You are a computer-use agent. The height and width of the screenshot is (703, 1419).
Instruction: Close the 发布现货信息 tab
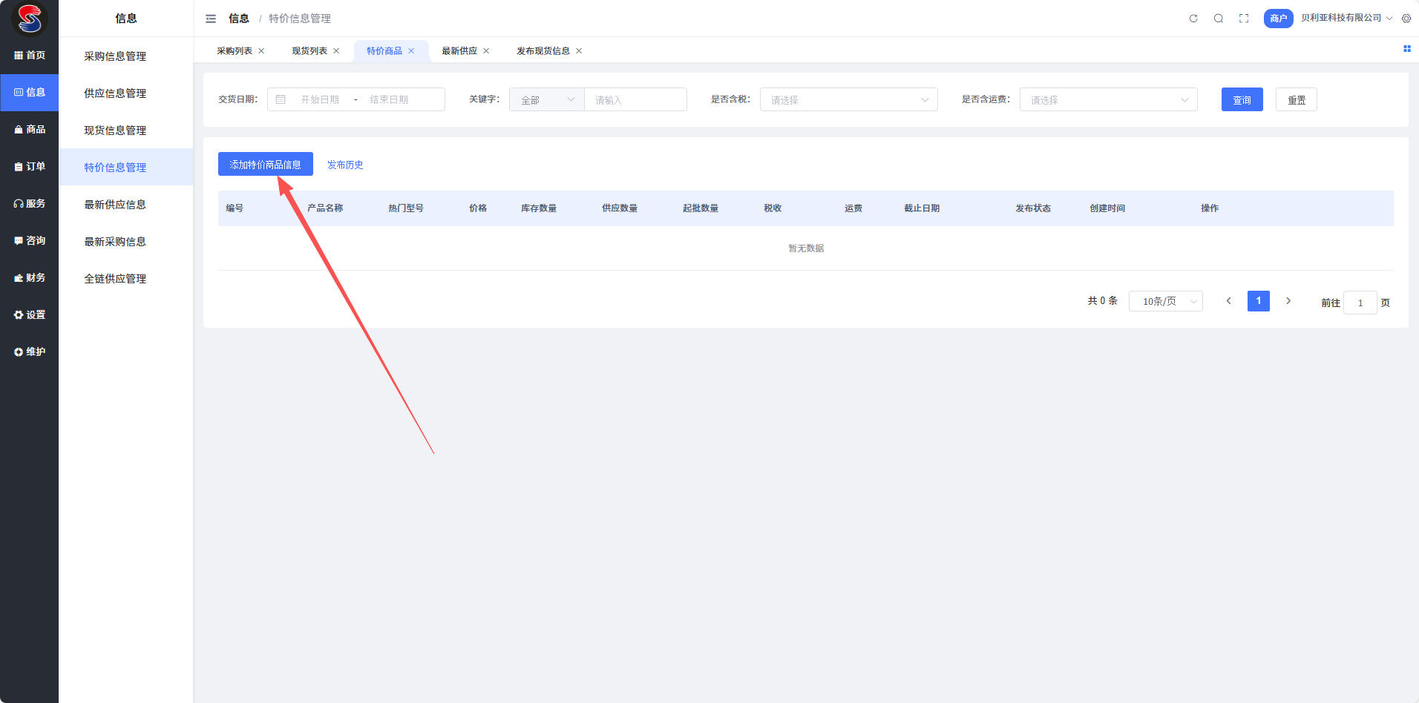579,51
